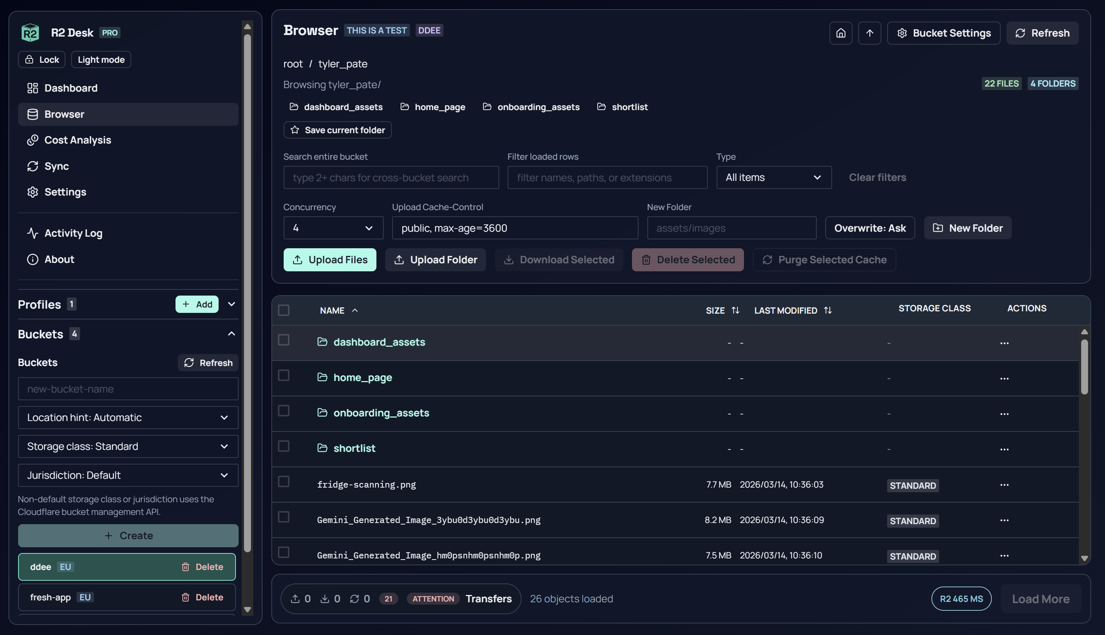Select the checkbox next to fridge-scanning.png

tap(283, 482)
